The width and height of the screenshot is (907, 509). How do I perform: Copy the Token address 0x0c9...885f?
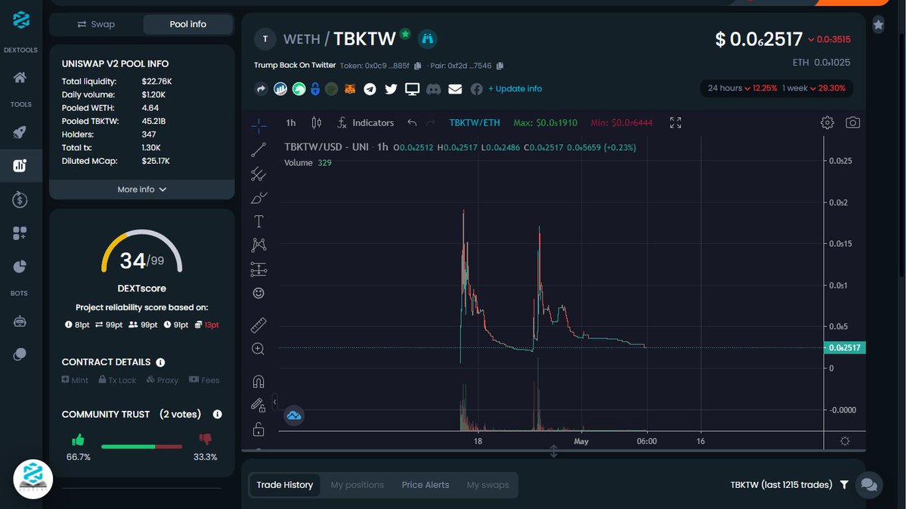point(418,66)
